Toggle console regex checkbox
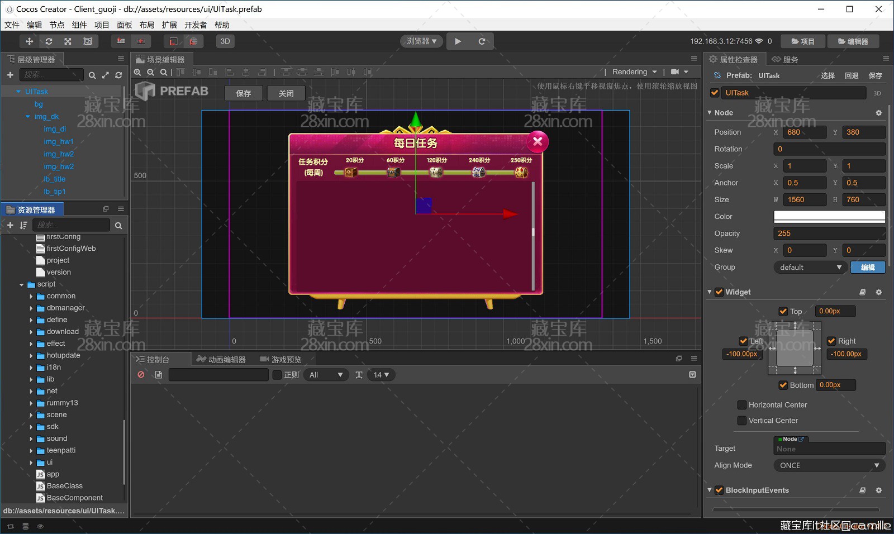 pyautogui.click(x=277, y=375)
